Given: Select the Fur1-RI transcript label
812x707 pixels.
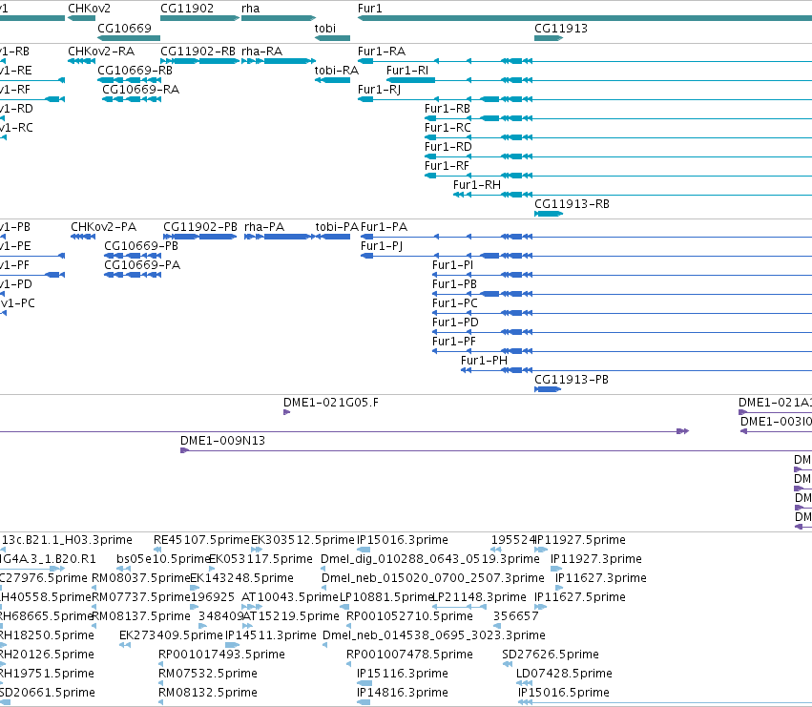Looking at the screenshot, I should [x=407, y=70].
